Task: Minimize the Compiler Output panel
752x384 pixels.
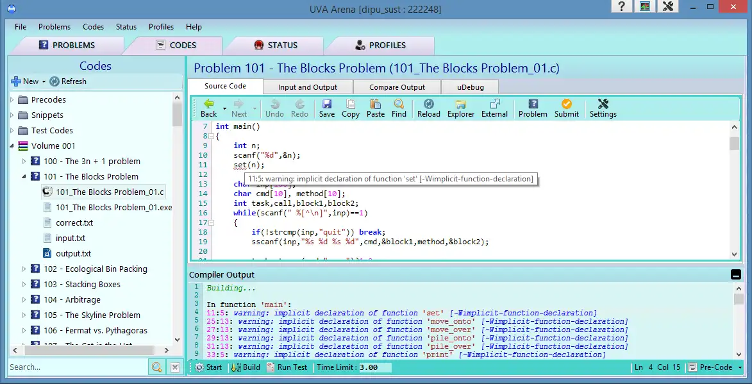Action: pyautogui.click(x=735, y=274)
